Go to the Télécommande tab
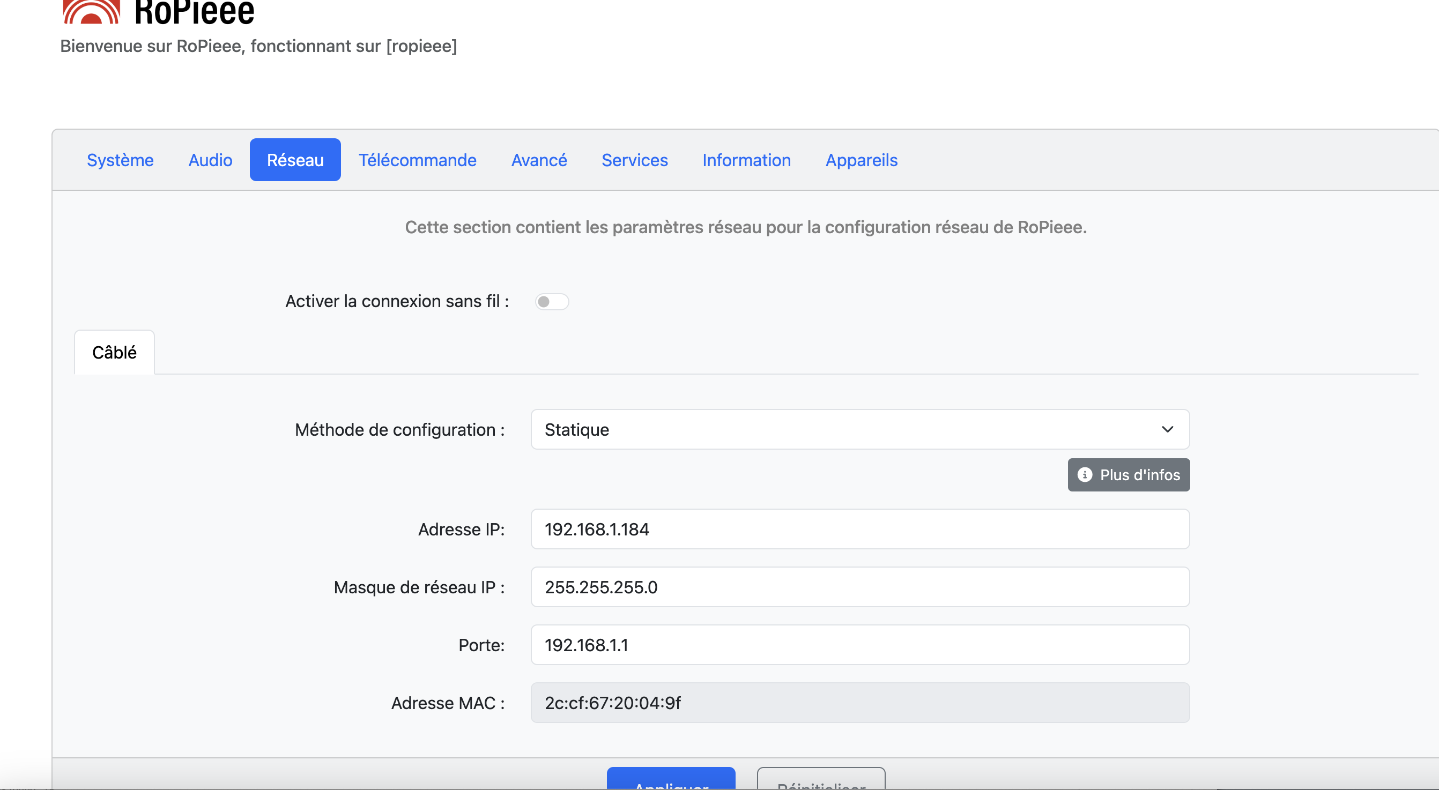Viewport: 1439px width, 790px height. (417, 160)
